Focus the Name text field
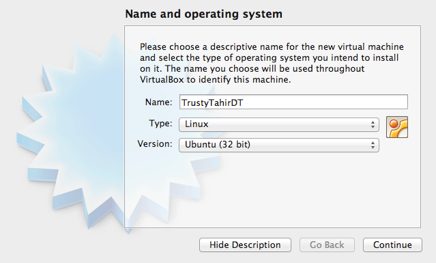Image resolution: width=436 pixels, height=263 pixels. point(293,102)
